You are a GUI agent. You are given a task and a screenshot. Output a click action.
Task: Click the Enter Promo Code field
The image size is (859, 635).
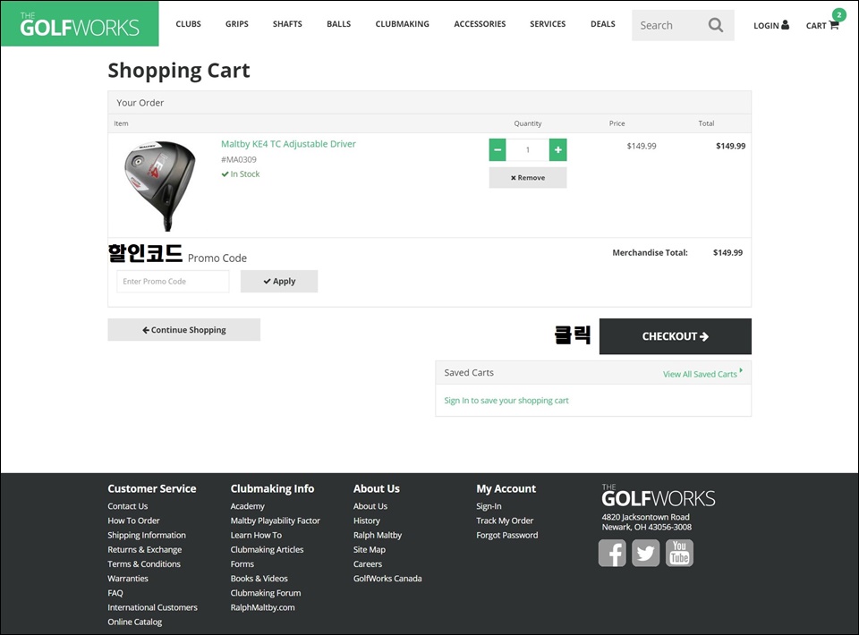coord(173,282)
